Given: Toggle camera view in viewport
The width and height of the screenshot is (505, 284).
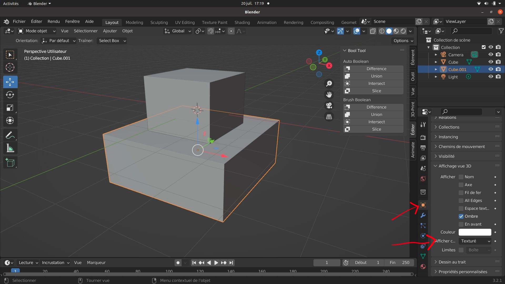Looking at the screenshot, I should tap(329, 106).
